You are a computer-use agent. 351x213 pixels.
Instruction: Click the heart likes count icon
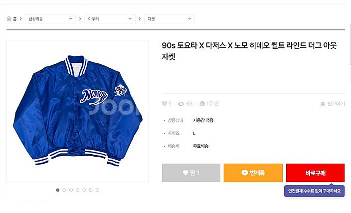[x=165, y=104]
